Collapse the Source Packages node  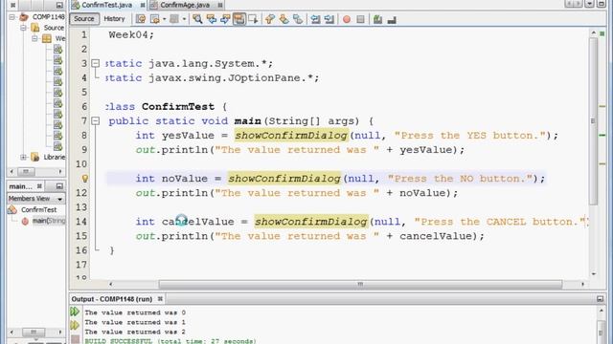[23, 28]
